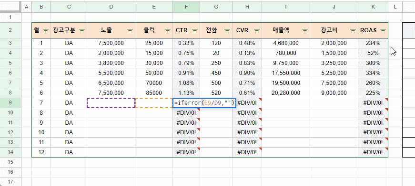The image size is (415, 186).
Task: Select 광고구분 DA cell in month 7 row
Action: pyautogui.click(x=69, y=103)
